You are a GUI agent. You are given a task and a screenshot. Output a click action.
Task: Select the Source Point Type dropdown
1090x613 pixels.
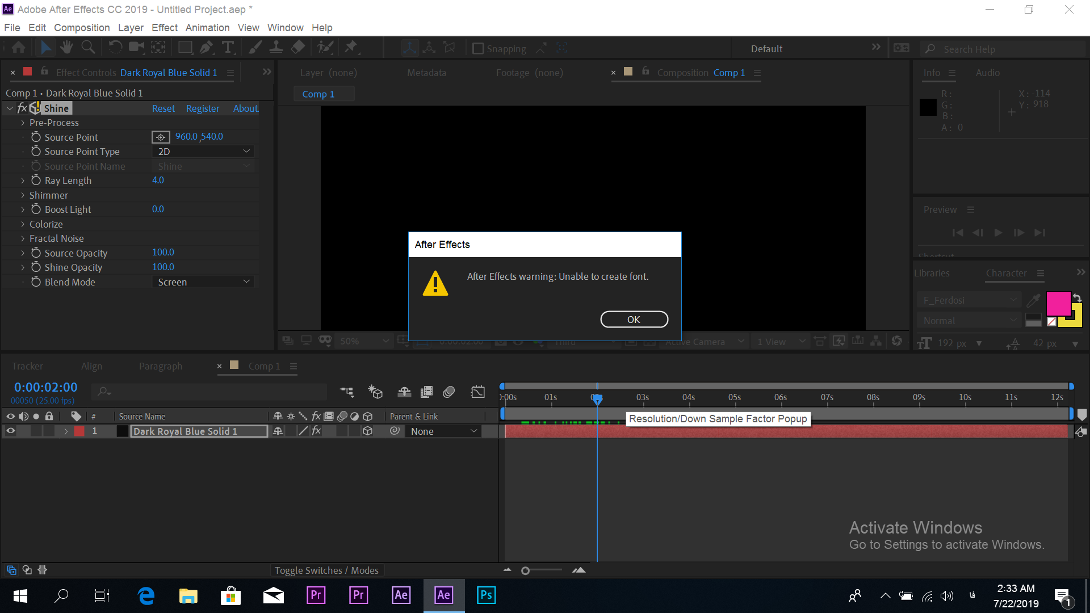202,151
